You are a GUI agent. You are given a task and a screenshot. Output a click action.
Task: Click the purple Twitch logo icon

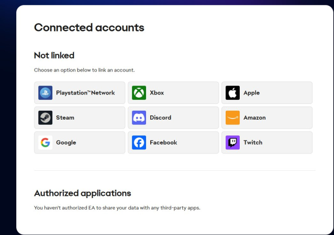232,143
